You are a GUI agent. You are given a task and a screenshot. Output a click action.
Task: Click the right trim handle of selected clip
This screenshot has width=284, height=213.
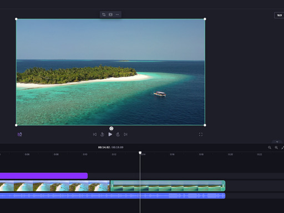pyautogui.click(x=224, y=186)
